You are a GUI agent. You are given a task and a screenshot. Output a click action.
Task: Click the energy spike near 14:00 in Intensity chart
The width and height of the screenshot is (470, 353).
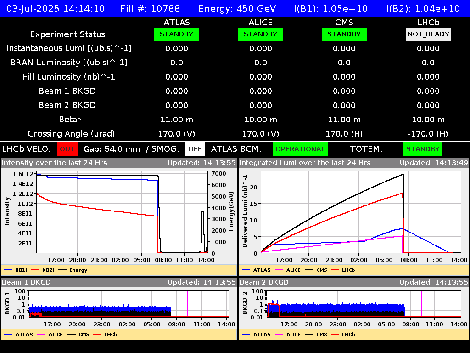click(202, 231)
